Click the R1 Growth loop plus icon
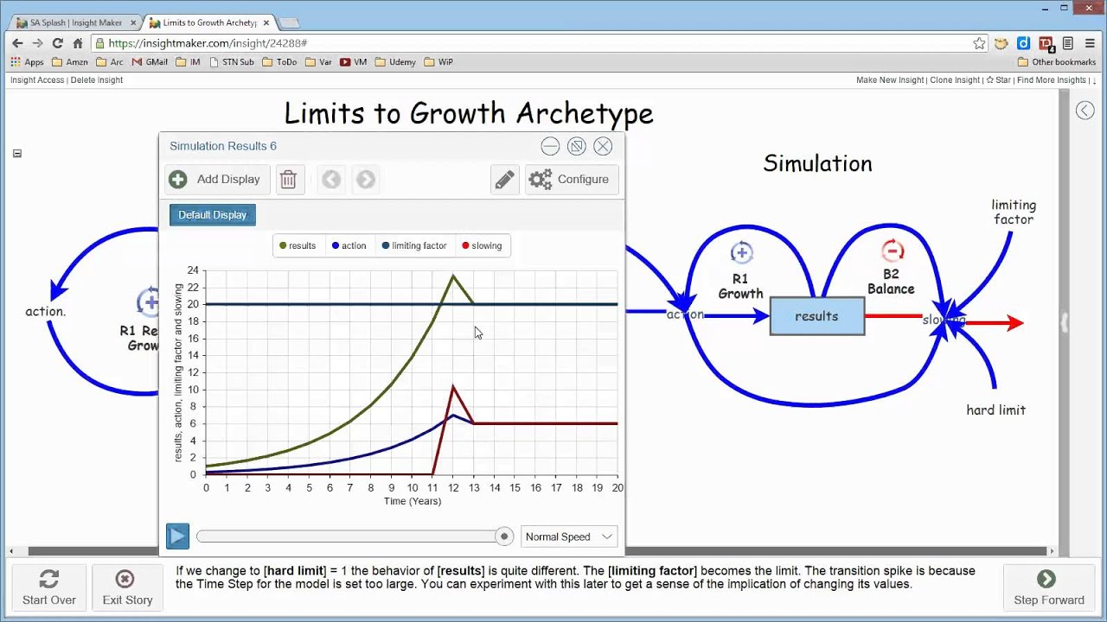 pyautogui.click(x=741, y=252)
